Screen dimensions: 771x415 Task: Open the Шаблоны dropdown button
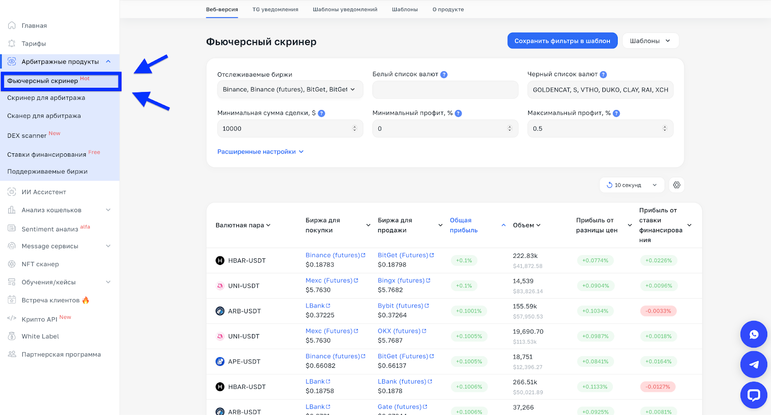[651, 41]
